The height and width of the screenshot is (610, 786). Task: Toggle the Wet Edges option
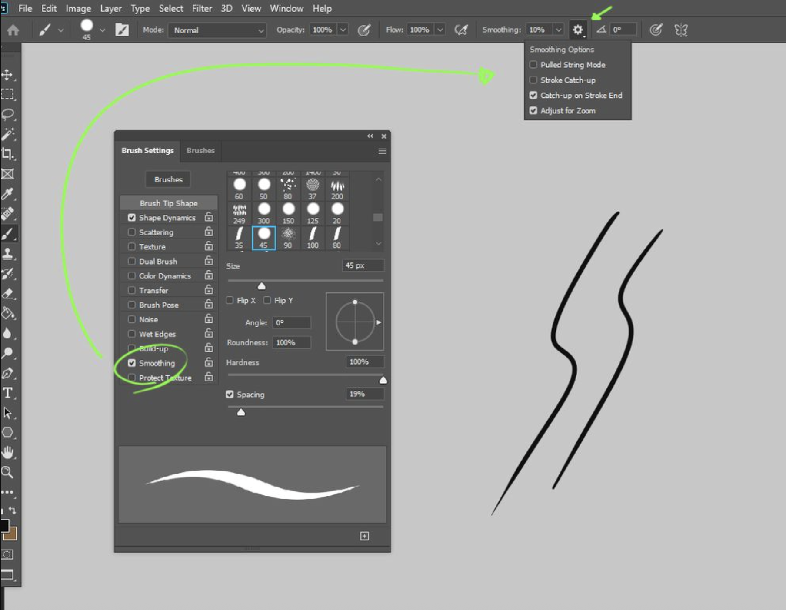pos(132,334)
